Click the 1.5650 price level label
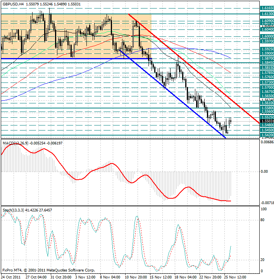The width and height of the screenshot is (274, 280). 267,96
